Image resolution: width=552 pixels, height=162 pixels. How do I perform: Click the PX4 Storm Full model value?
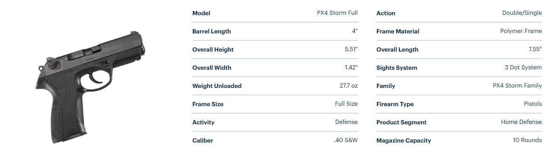click(x=337, y=13)
